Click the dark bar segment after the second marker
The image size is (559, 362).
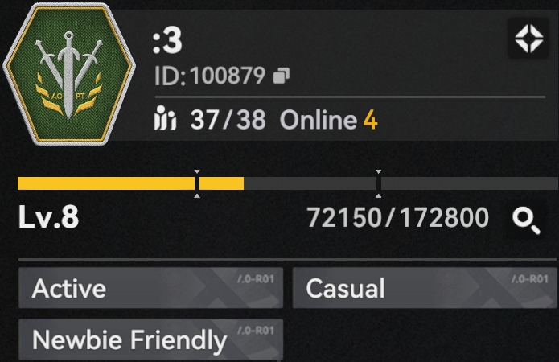[470, 183]
